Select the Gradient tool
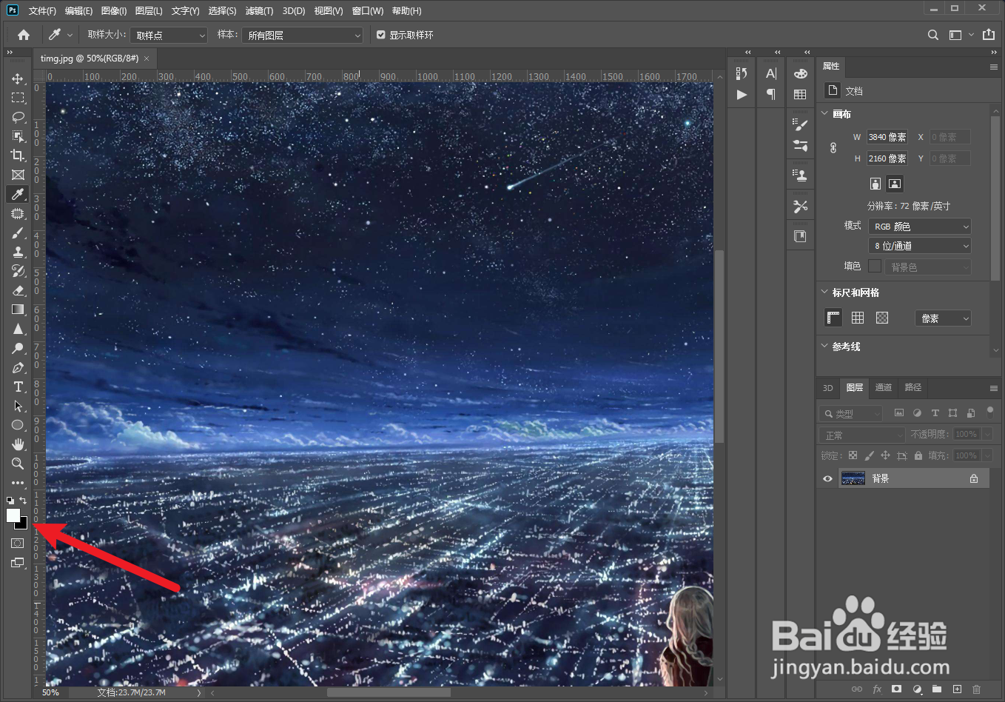The height and width of the screenshot is (702, 1005). pyautogui.click(x=18, y=310)
